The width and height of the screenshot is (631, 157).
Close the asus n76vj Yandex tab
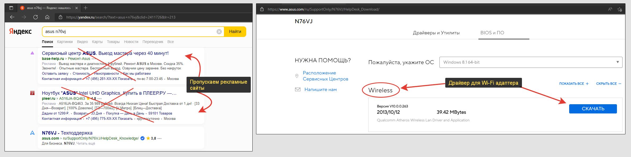coord(76,8)
